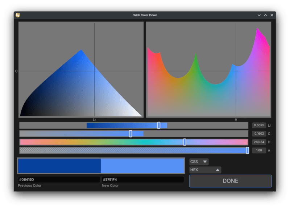
Task: Maximize the window with the up chevron
Action: [265, 15]
